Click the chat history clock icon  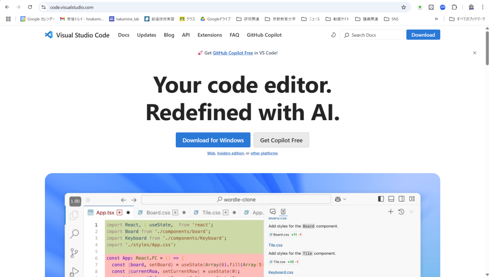coord(401,212)
